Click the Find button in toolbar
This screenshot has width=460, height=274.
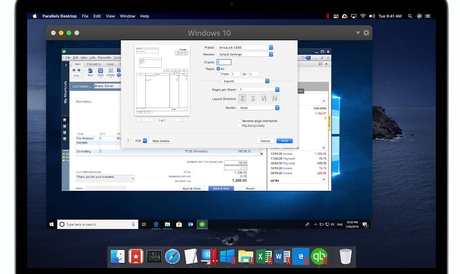coord(76,76)
